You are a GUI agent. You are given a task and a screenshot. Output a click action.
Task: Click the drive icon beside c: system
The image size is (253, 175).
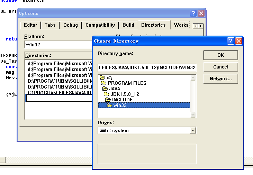click(103, 130)
